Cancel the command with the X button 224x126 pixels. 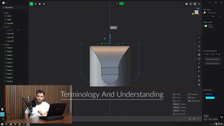click(117, 3)
